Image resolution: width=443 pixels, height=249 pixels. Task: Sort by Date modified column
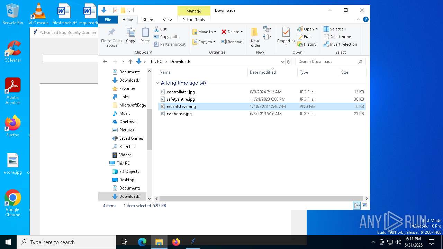tap(272, 72)
